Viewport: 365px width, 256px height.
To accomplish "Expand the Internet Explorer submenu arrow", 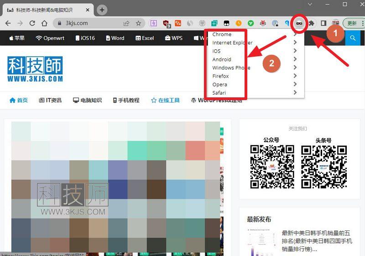I will (295, 43).
